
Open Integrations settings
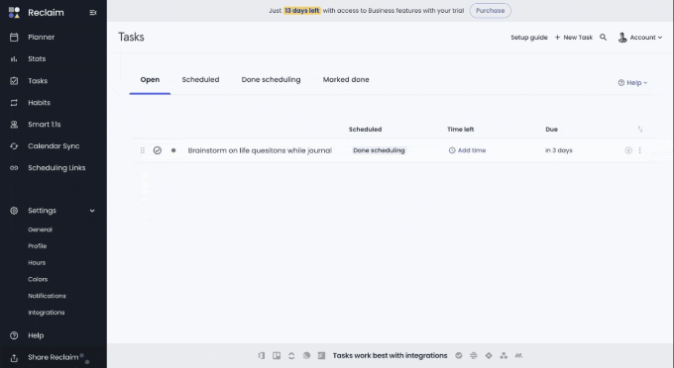coord(47,313)
